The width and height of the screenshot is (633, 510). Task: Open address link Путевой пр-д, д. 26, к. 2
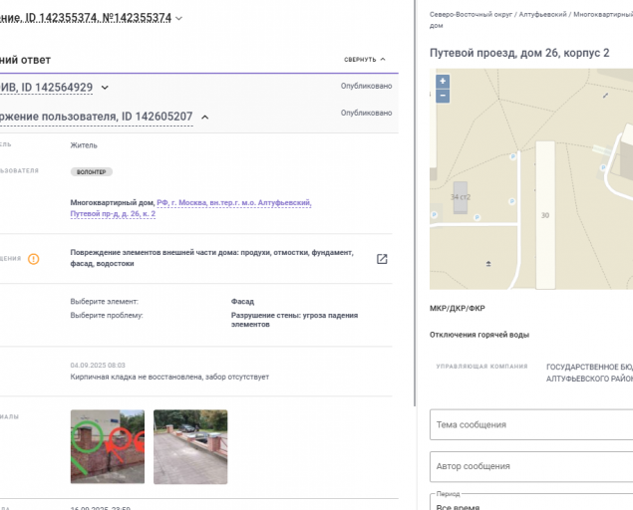113,214
